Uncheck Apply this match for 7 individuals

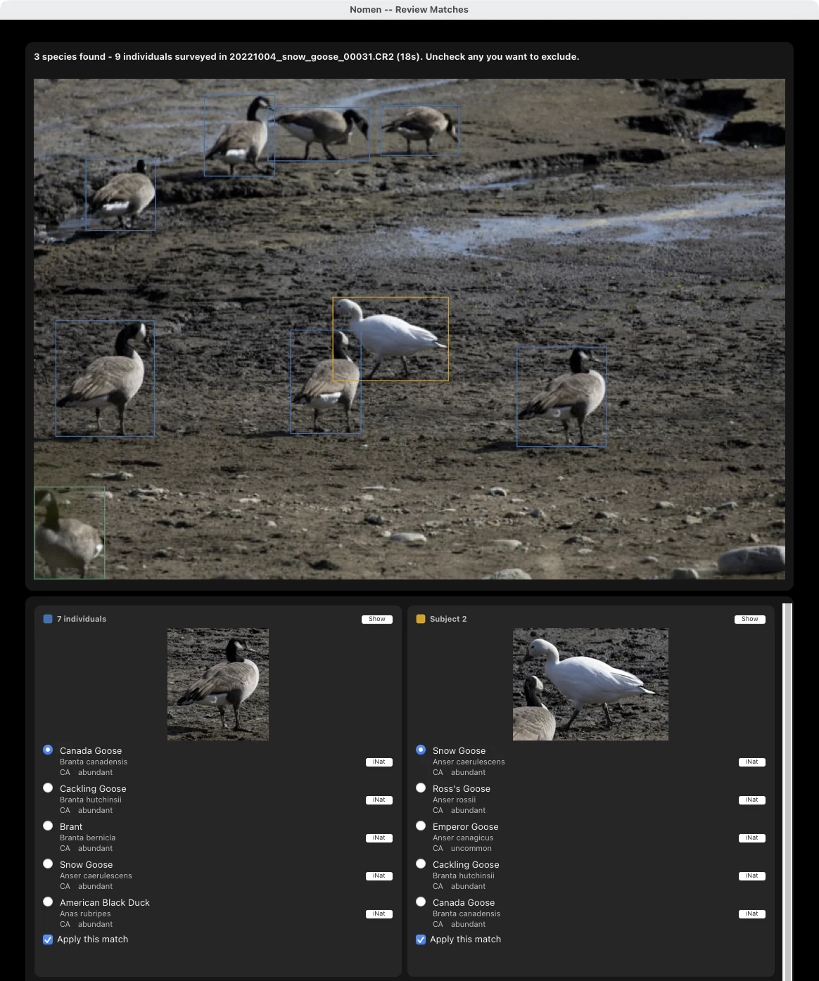click(x=48, y=940)
